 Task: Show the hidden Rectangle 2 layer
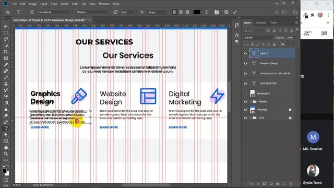[x=245, y=93]
